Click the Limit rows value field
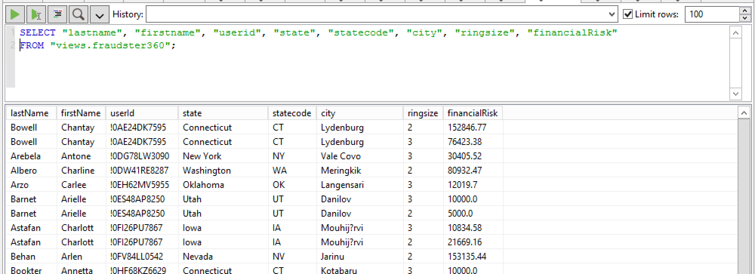The width and height of the screenshot is (755, 274). [x=711, y=14]
